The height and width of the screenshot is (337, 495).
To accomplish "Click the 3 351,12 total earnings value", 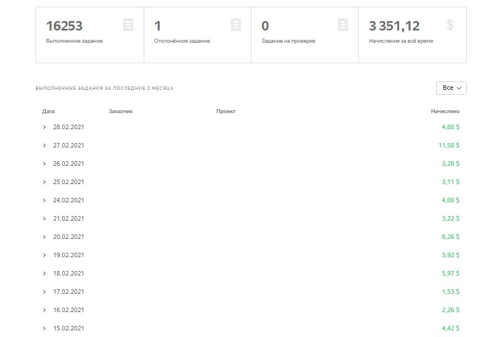I will [x=395, y=26].
